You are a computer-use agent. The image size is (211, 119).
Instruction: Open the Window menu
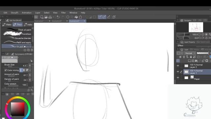pyautogui.click(x=73, y=13)
